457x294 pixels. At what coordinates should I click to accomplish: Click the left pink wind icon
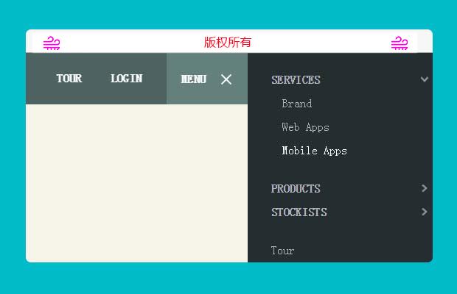click(x=52, y=43)
